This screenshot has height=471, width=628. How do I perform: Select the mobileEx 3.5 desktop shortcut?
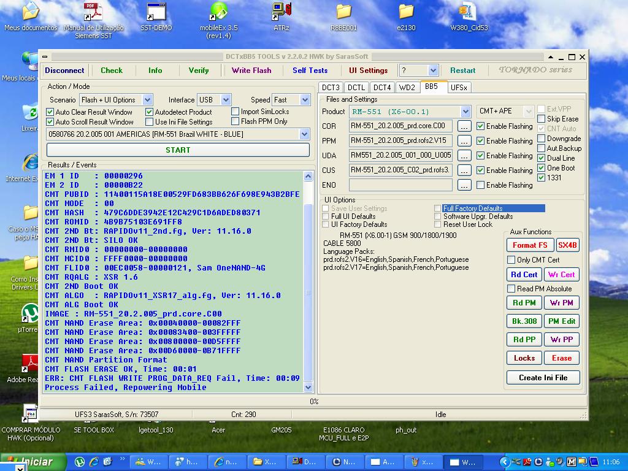click(x=219, y=20)
